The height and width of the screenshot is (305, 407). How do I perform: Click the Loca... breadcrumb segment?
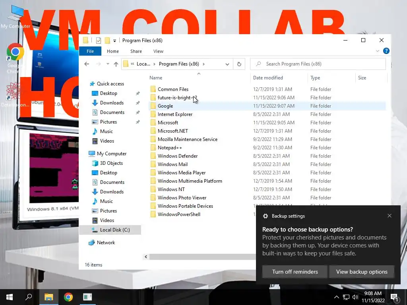[143, 64]
